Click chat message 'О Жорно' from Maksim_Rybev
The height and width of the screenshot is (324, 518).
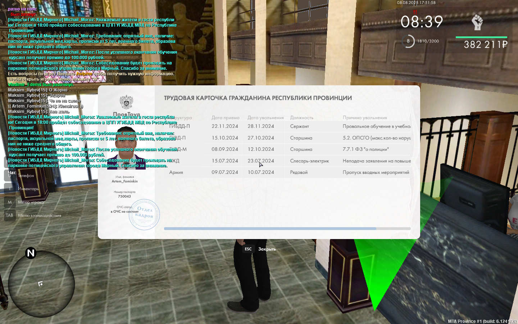(x=38, y=90)
